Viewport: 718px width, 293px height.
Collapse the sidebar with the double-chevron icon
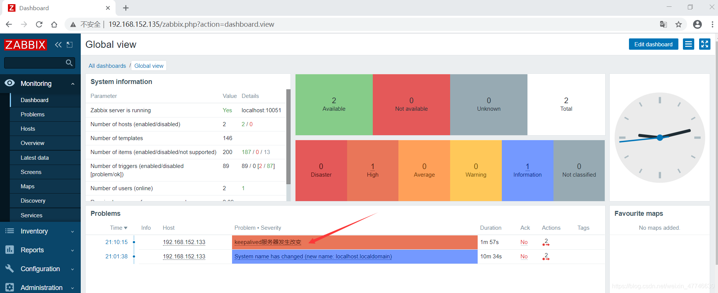[58, 45]
